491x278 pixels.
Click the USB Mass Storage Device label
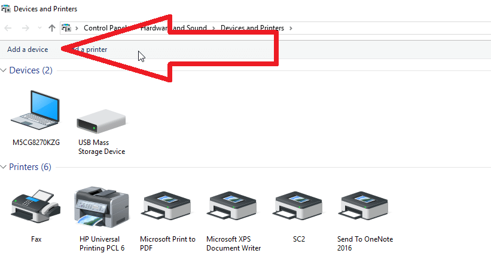[x=102, y=147]
